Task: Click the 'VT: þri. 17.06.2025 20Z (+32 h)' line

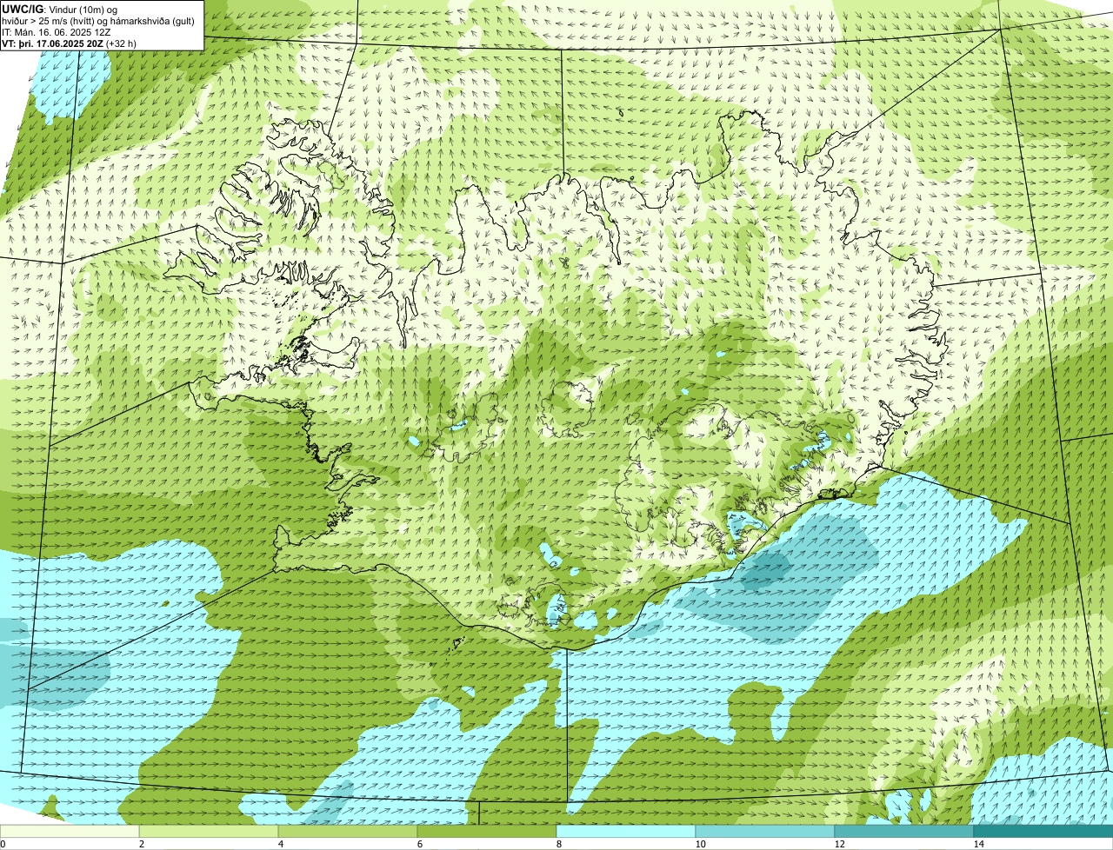Action: coord(70,43)
